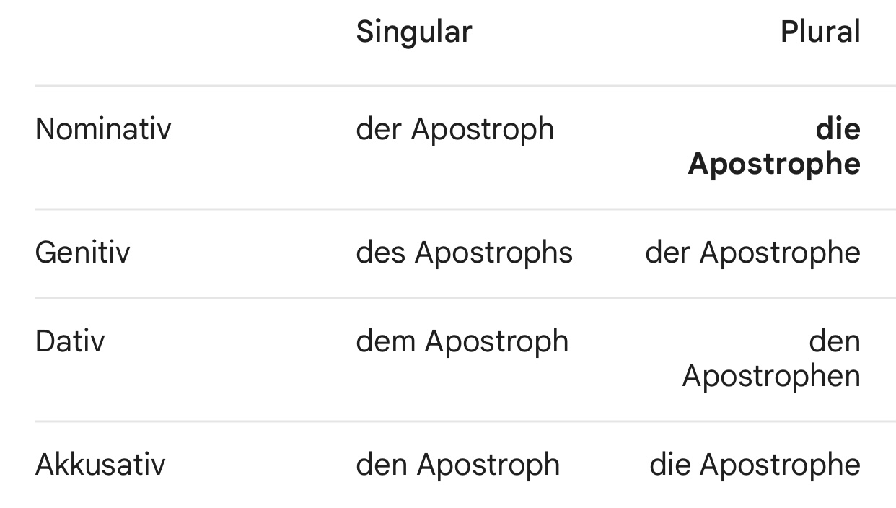
Task: Click the Dativ row label
Action: (x=70, y=341)
